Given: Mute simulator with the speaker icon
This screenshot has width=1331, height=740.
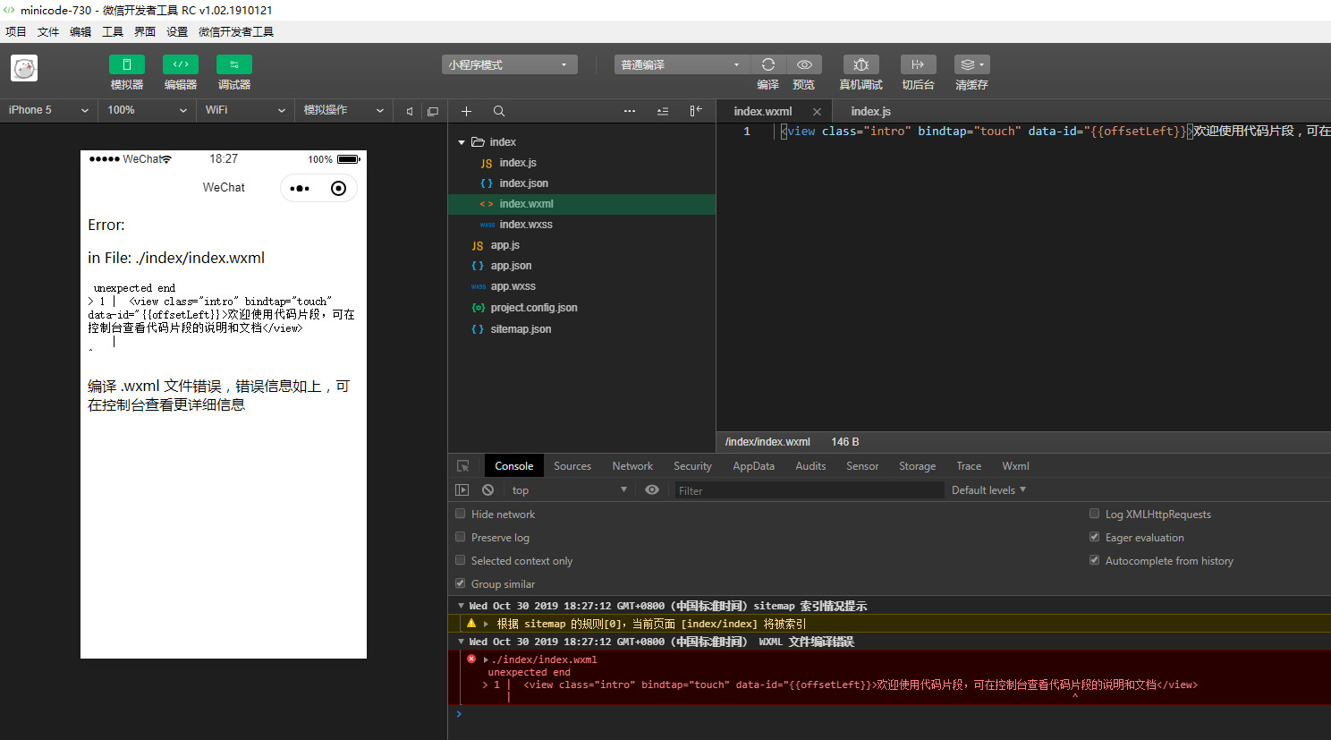Looking at the screenshot, I should pyautogui.click(x=410, y=111).
